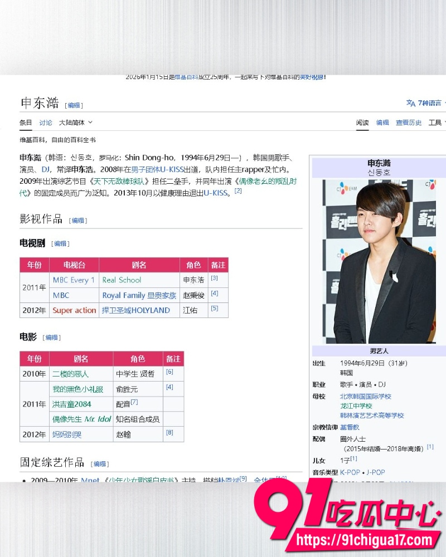Open the 偶像先生 Mr. Idol link
This screenshot has width=446, height=557.
pos(82,419)
